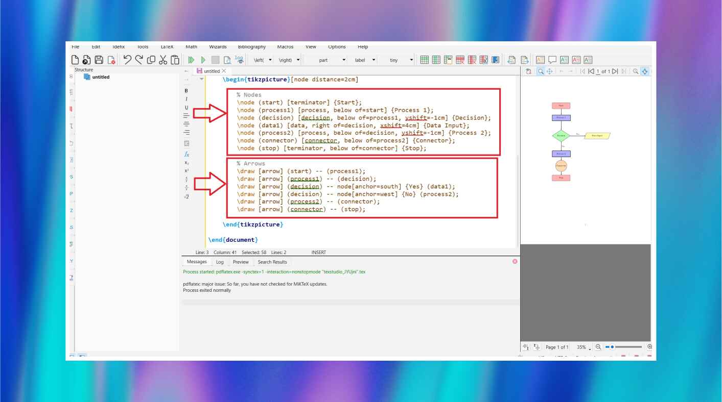Apply bold formatting with B icon
The width and height of the screenshot is (722, 402).
187,91
